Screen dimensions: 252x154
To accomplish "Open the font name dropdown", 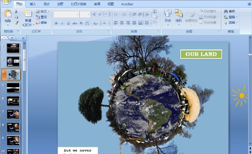I will pos(77,14).
